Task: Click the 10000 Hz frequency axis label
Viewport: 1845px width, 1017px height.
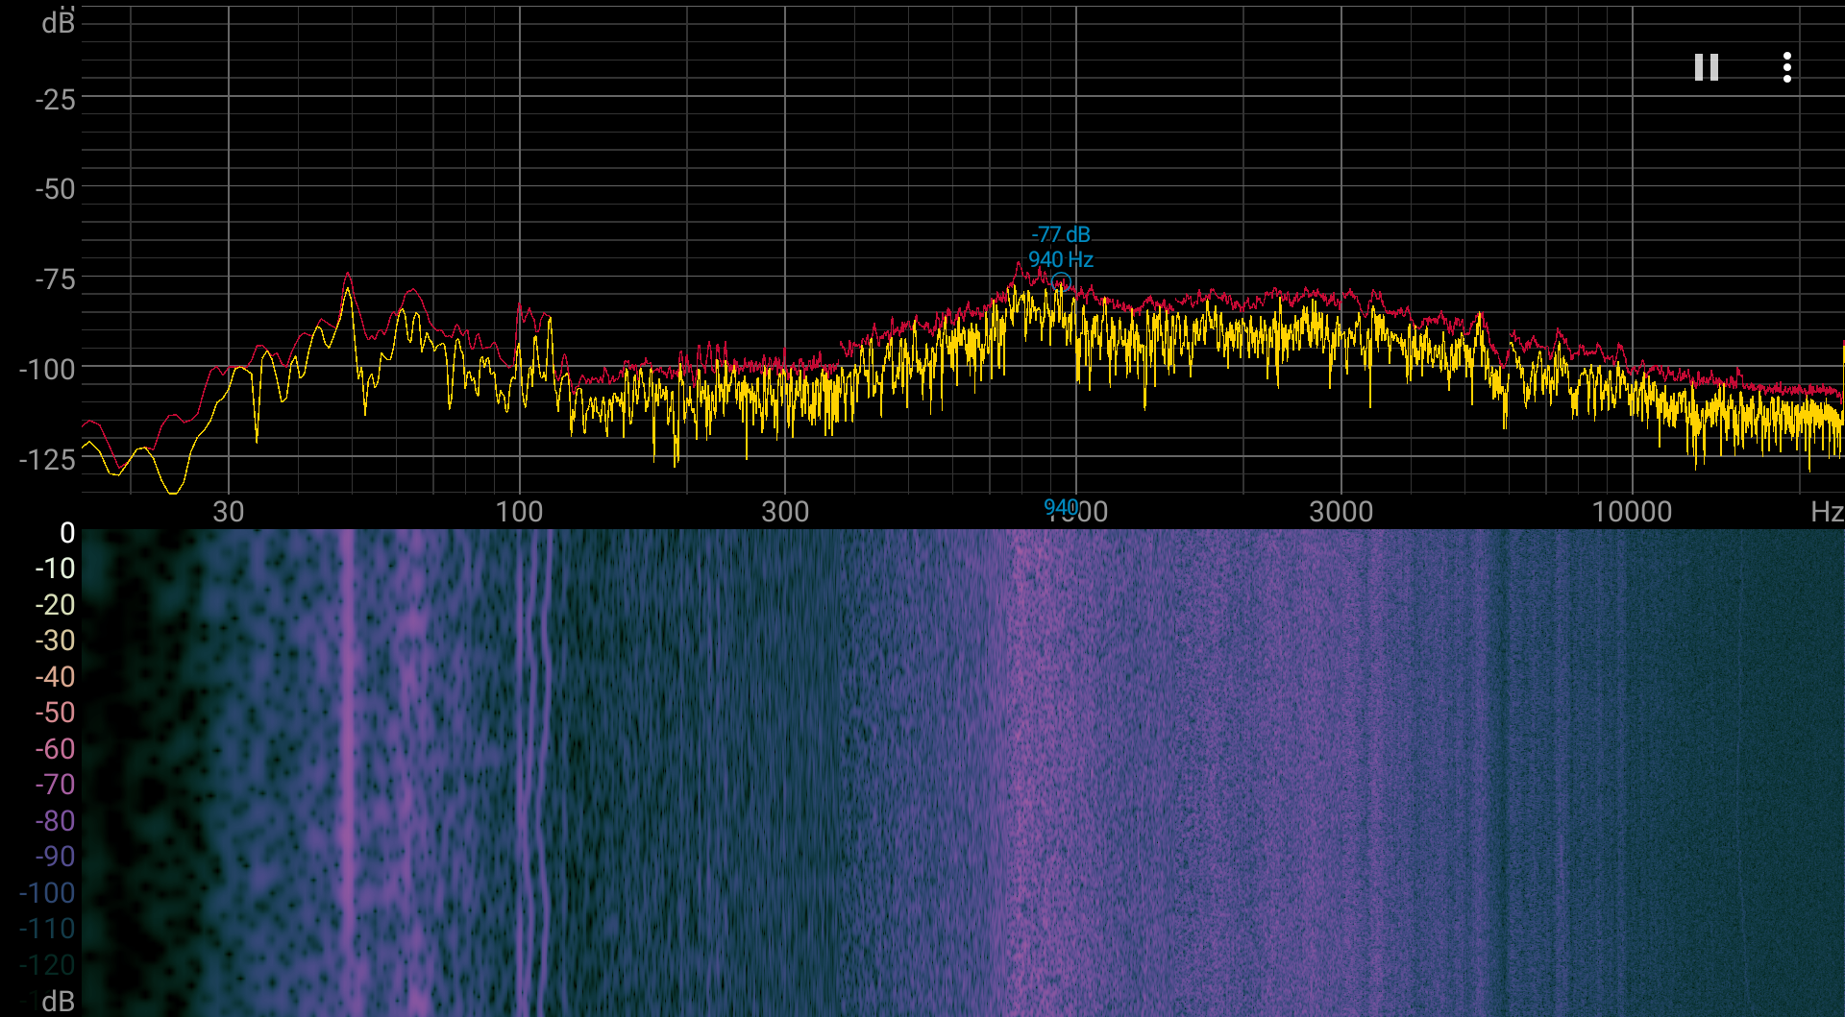Action: (1633, 511)
